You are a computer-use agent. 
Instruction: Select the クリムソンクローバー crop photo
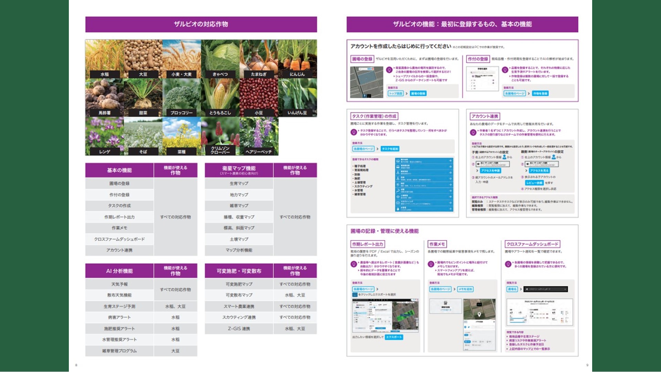tap(220, 136)
